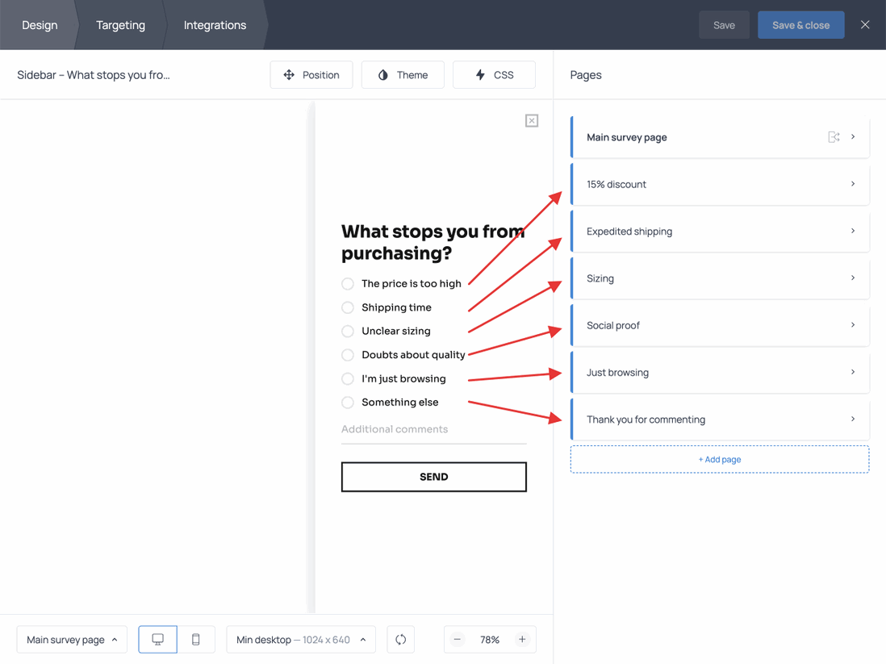The image size is (886, 664).
Task: Zoom in with the plus icon
Action: pos(522,639)
